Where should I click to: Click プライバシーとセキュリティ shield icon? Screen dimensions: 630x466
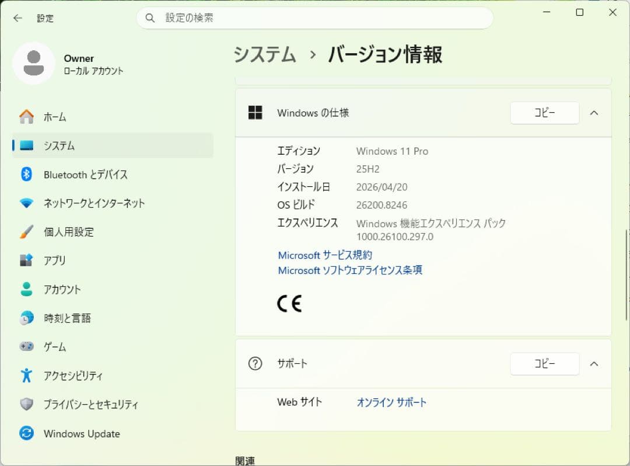click(26, 404)
